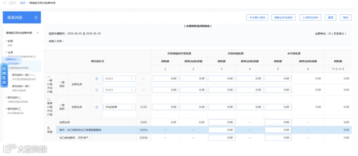Go to 首页 breadcrumb link
358x156 pixels.
click(x=22, y=3)
